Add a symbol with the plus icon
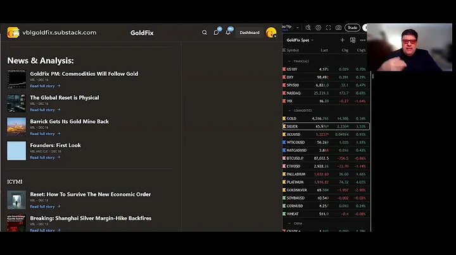Screen dimensions: 456x255 pos(342,40)
